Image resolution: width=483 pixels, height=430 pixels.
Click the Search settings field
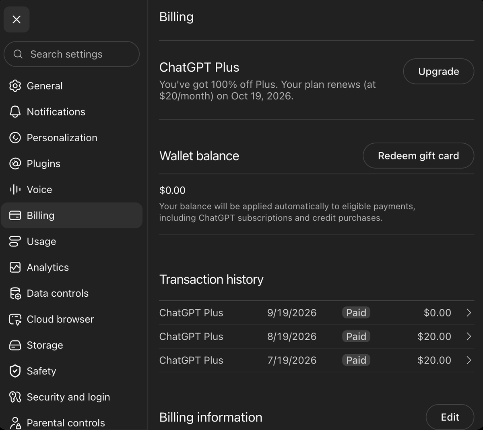tap(72, 54)
